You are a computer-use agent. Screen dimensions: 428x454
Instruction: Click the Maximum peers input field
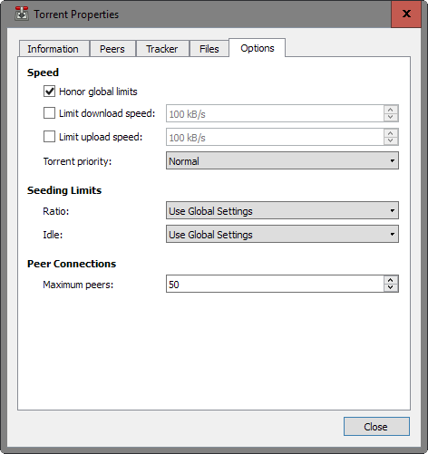tap(275, 284)
